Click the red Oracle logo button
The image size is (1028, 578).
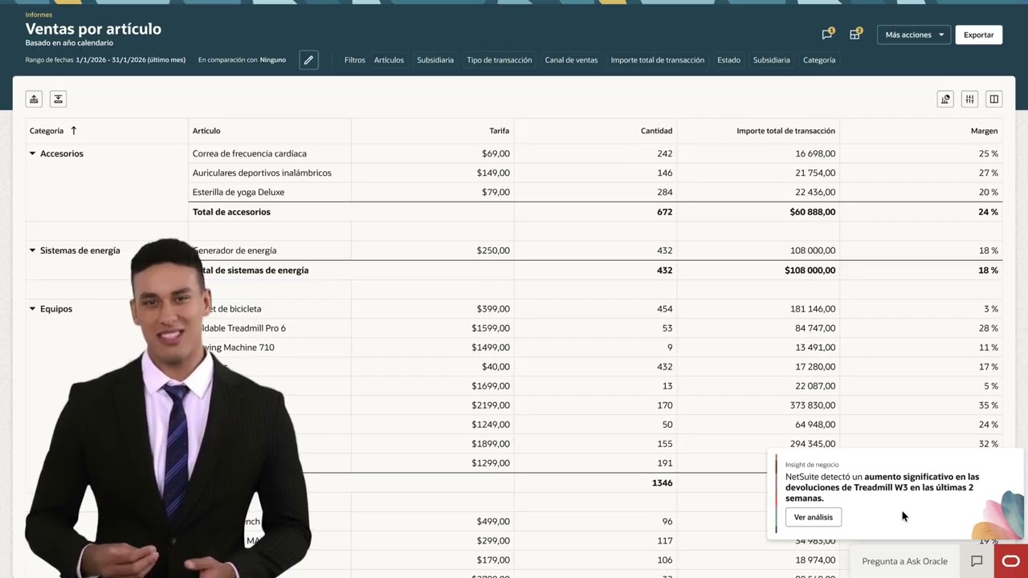[1011, 561]
